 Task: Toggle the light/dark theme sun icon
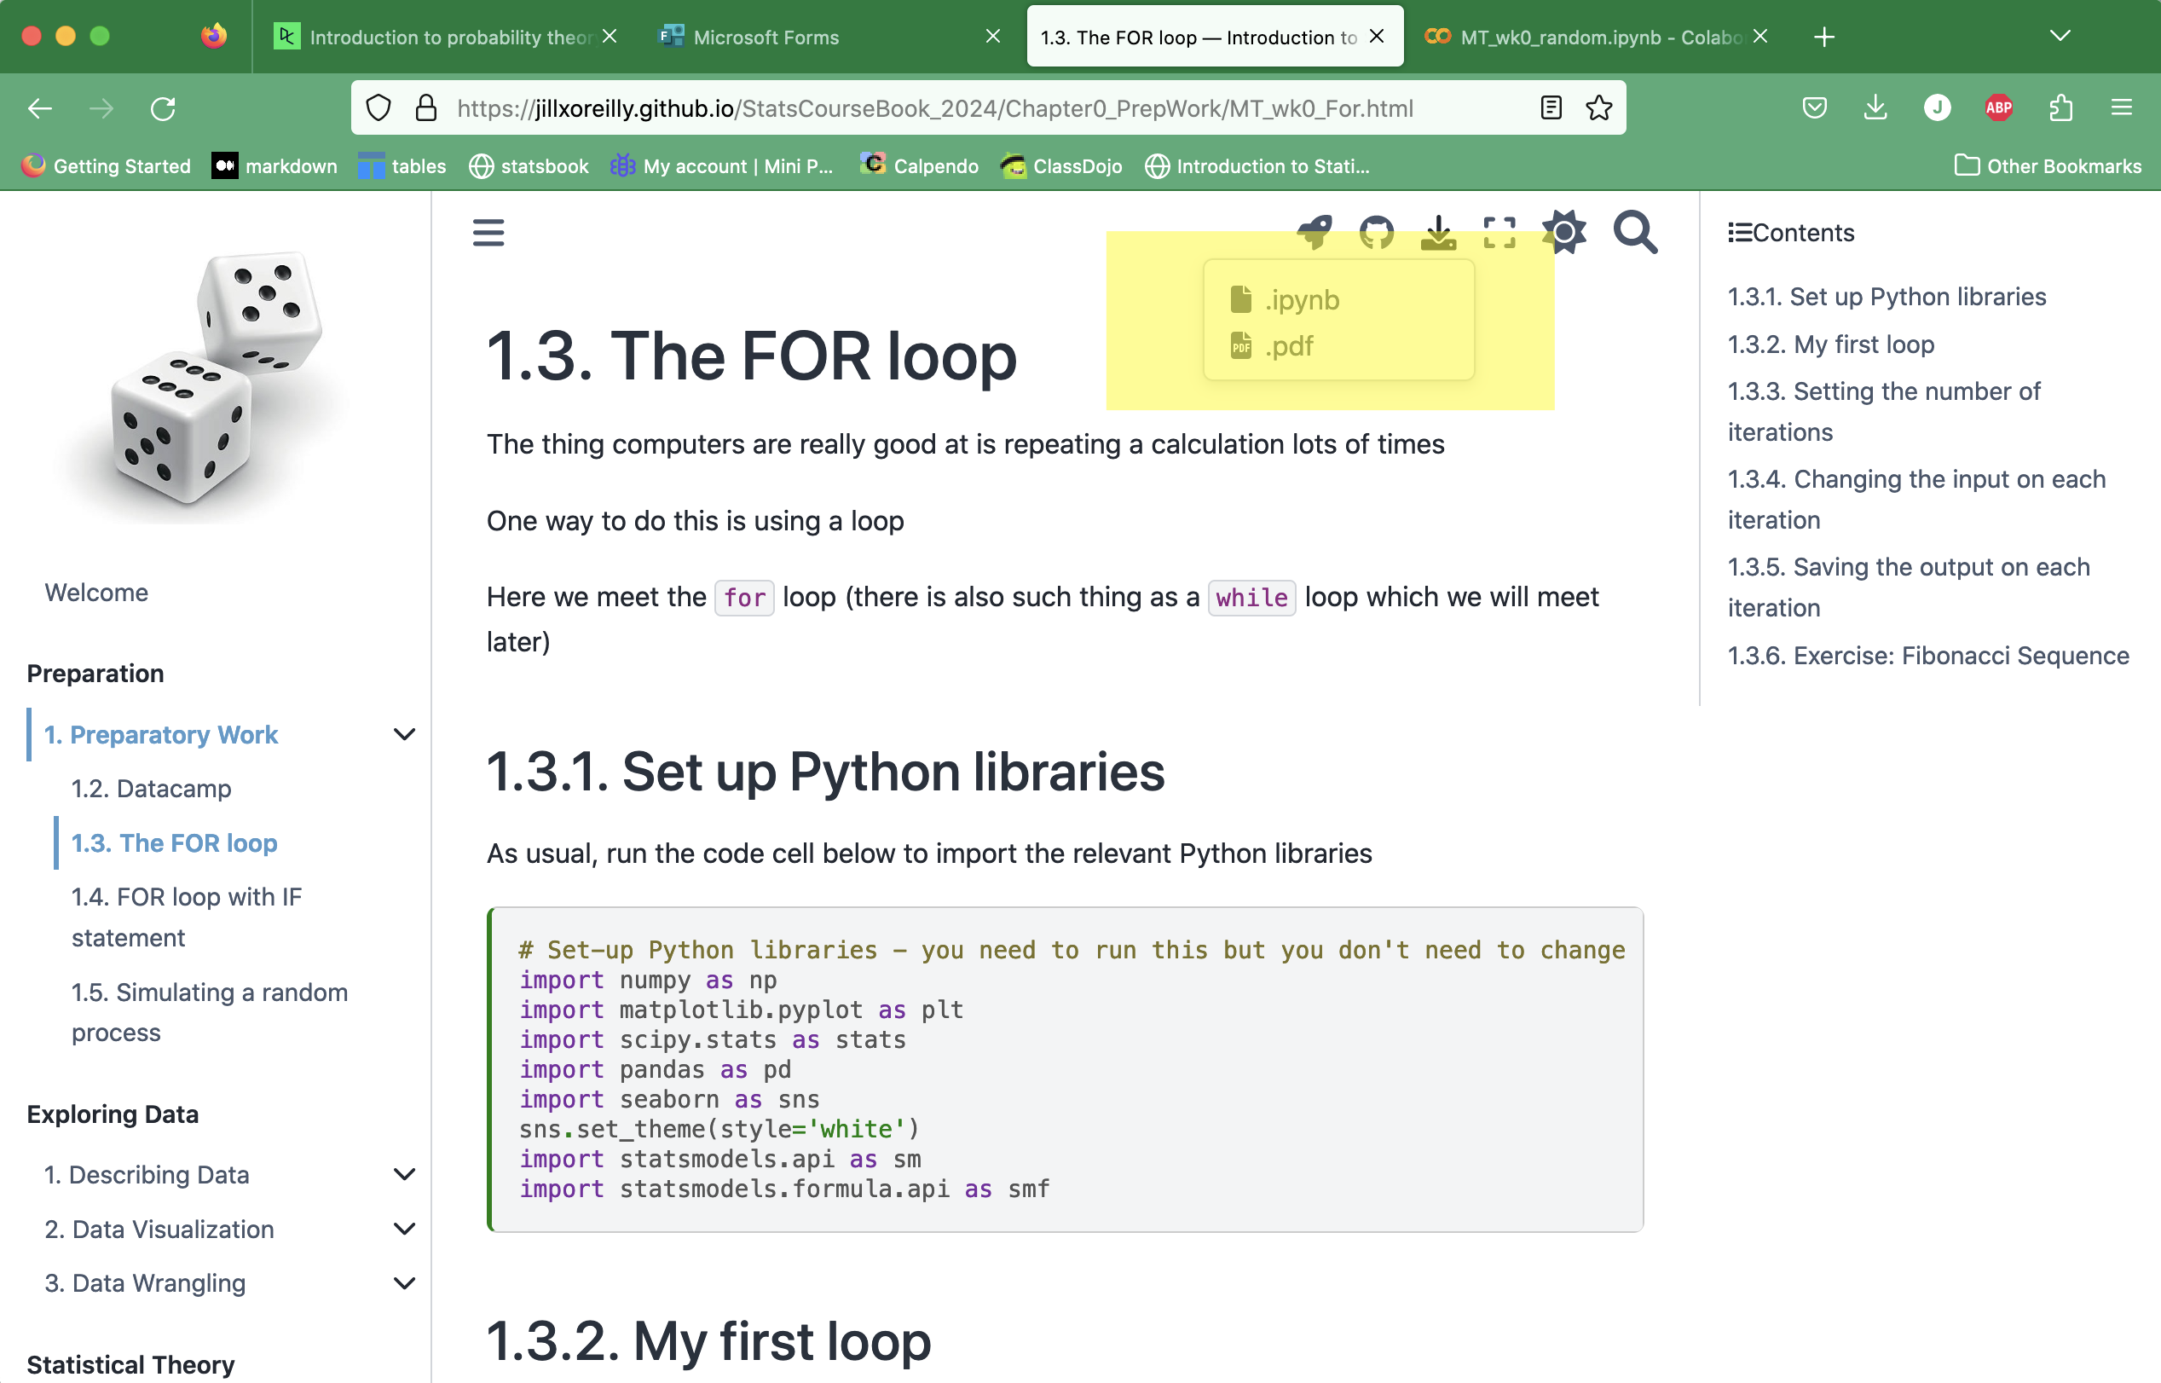(x=1563, y=233)
